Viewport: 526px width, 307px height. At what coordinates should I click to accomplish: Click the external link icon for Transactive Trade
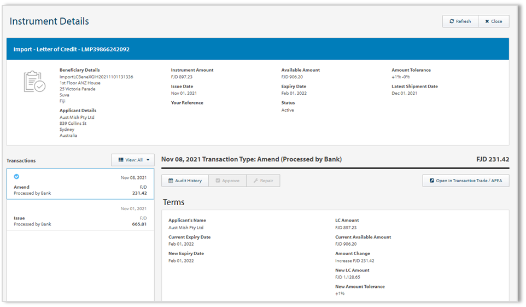[431, 181]
